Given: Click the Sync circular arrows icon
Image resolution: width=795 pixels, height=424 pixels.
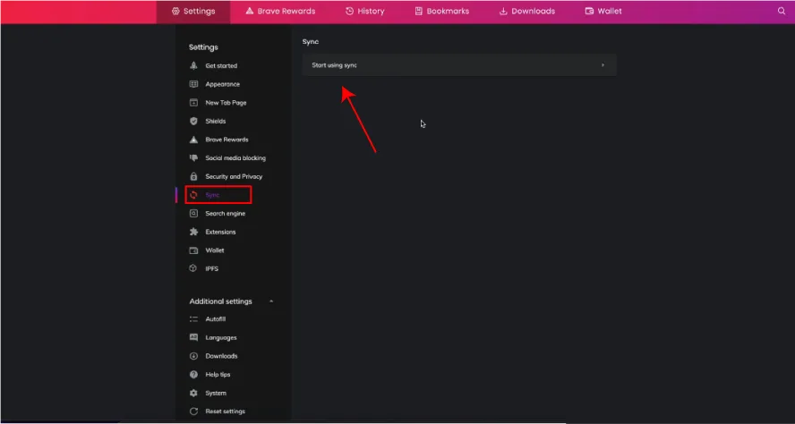Looking at the screenshot, I should (193, 195).
